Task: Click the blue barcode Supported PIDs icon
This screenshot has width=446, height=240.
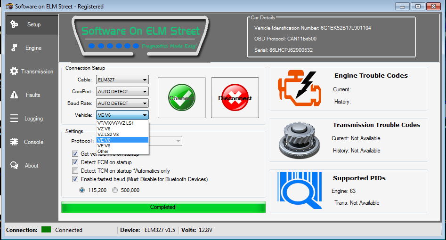Action: 300,191
